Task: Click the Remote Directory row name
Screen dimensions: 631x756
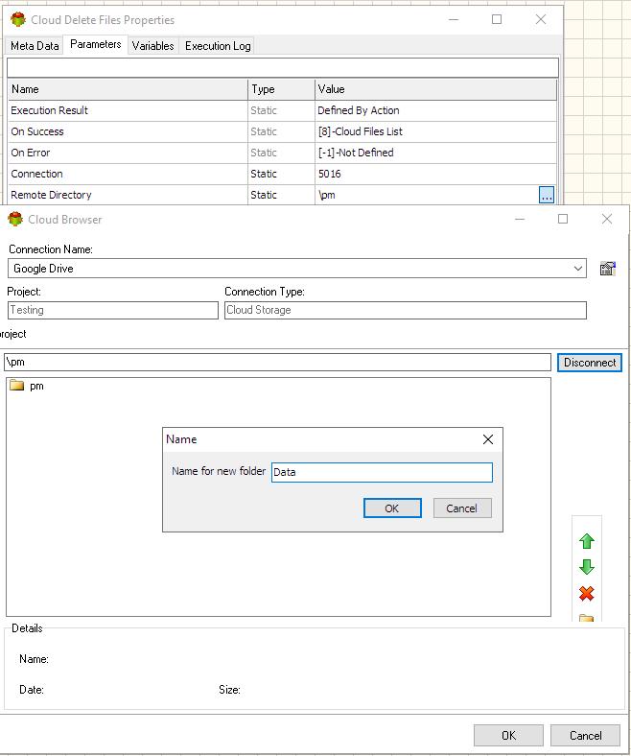Action: coord(51,195)
